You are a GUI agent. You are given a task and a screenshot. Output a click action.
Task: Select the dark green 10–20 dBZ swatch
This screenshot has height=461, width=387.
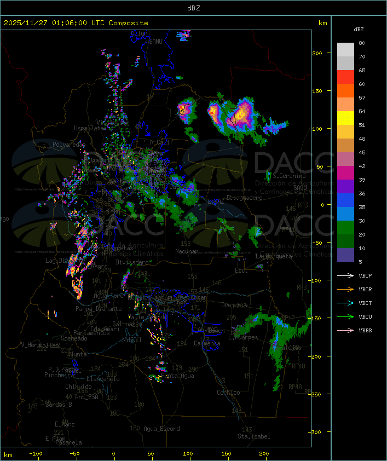345,241
